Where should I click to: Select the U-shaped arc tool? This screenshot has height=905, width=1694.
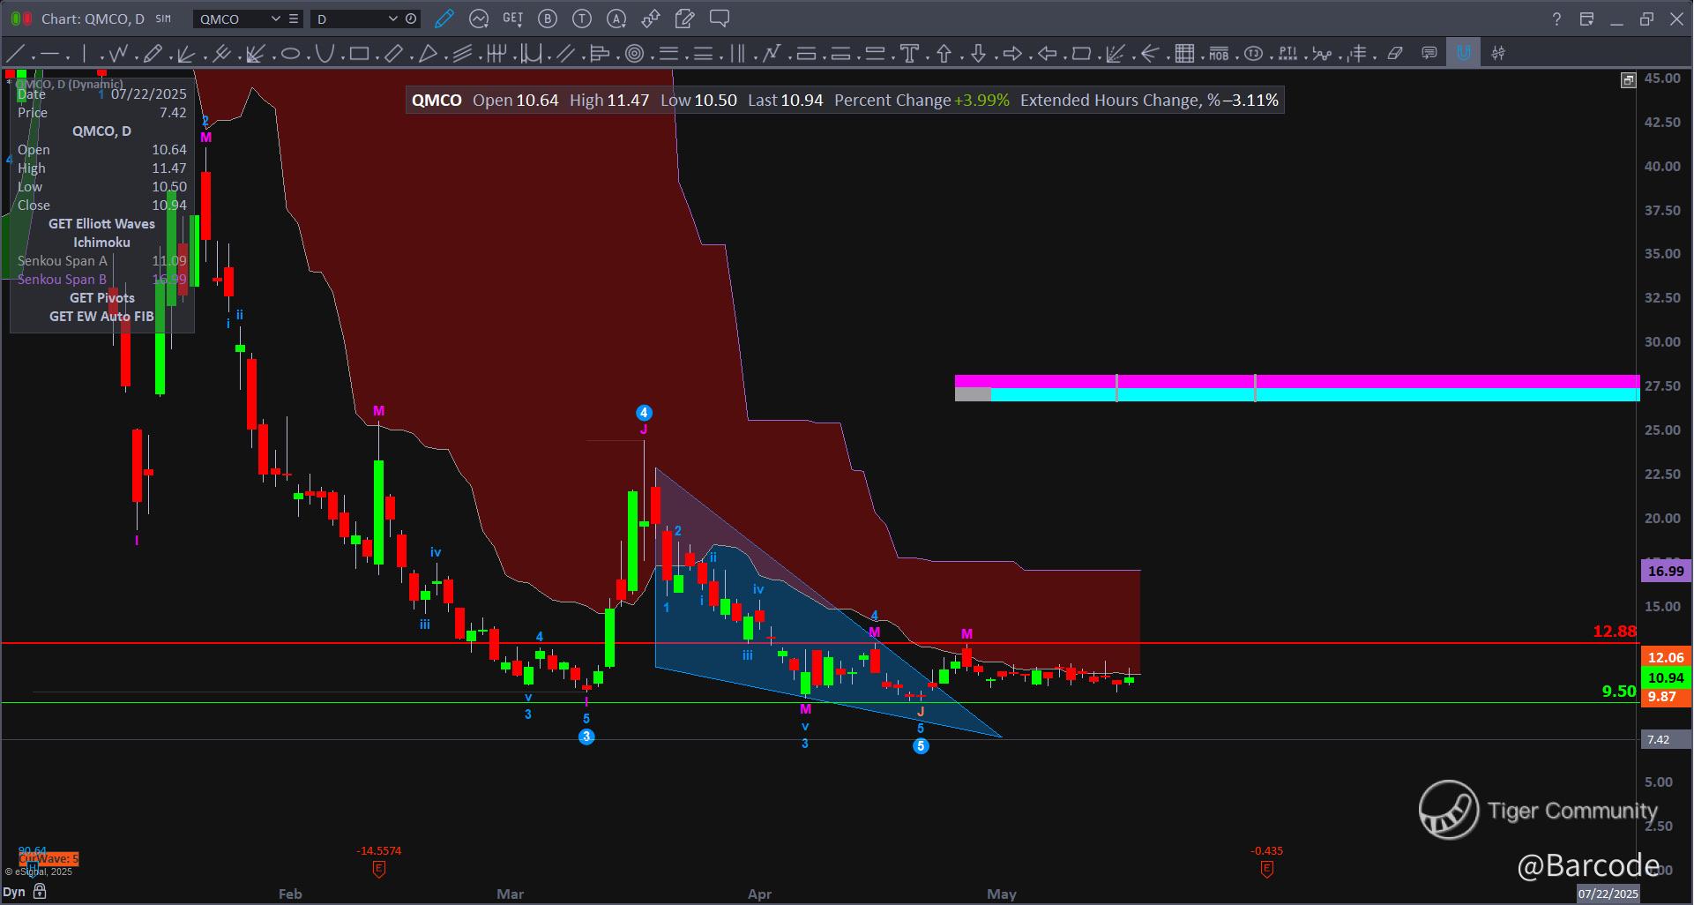pyautogui.click(x=325, y=54)
